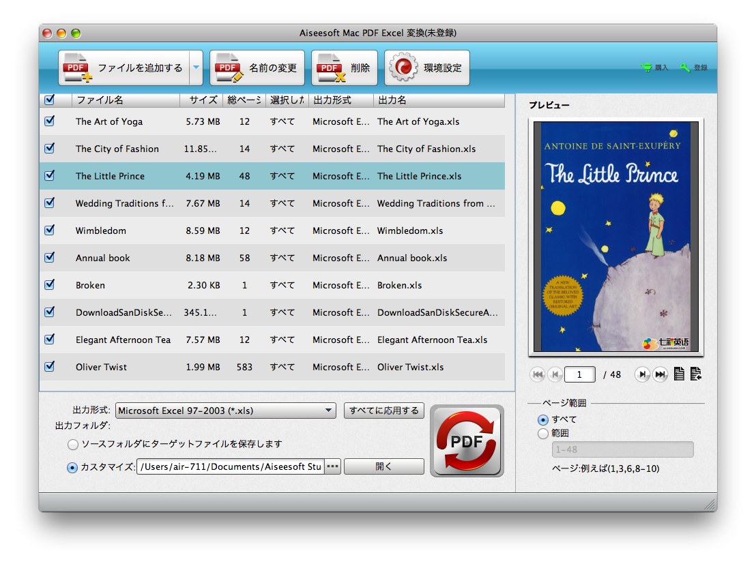Advance to the next preview page
756x566 pixels.
tap(642, 374)
